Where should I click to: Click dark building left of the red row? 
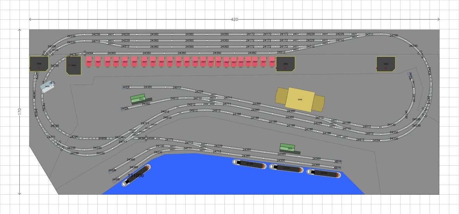[73, 65]
